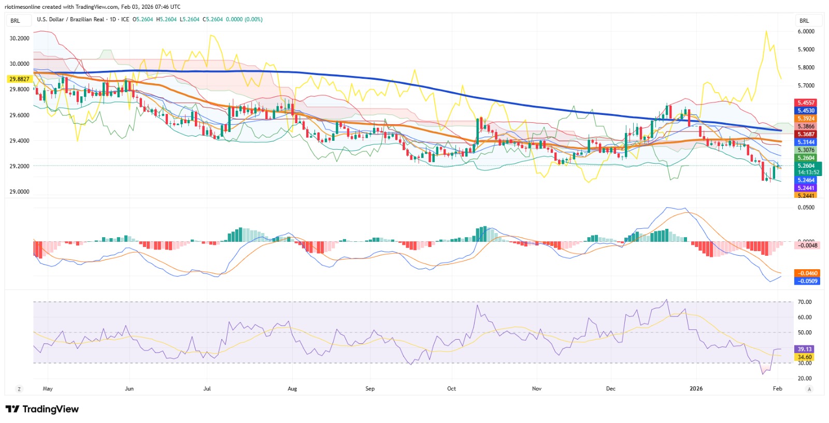Click the yellow 29.8827 left-axis label
Image resolution: width=829 pixels, height=423 pixels.
coord(20,79)
